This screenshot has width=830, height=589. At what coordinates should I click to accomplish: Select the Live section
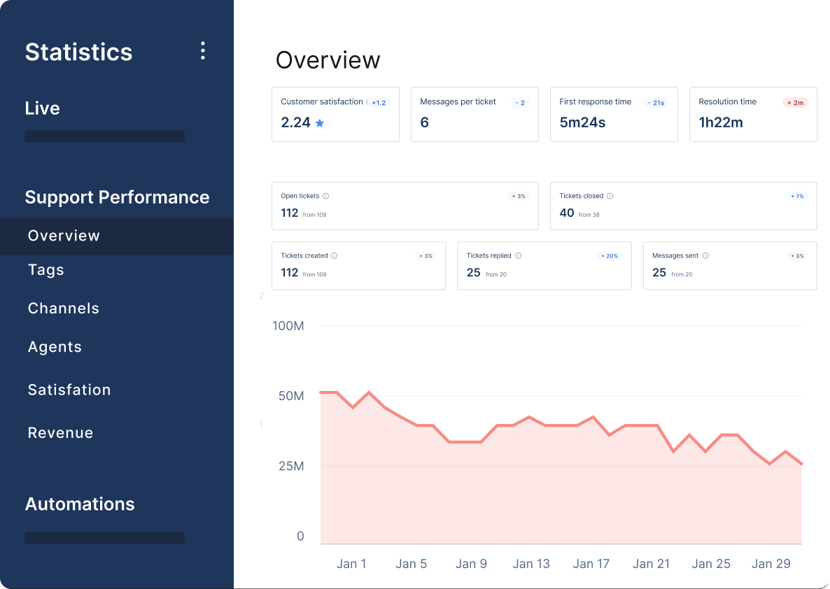tap(43, 108)
